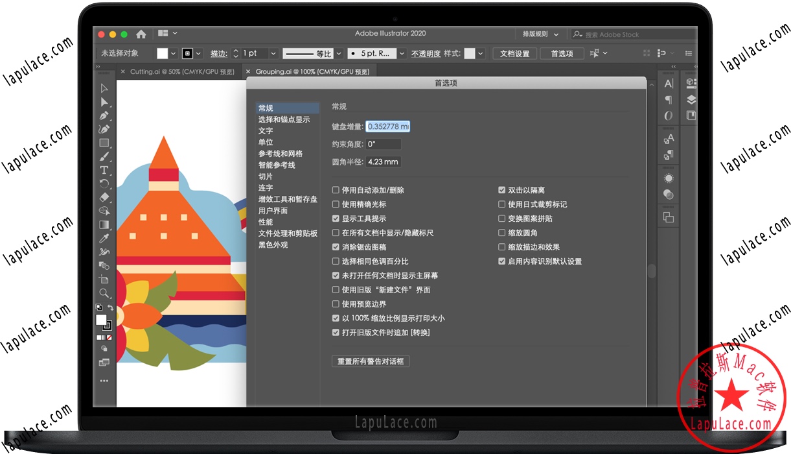The image size is (791, 454).
Task: Uncheck 启用内容识别默认设置 checkbox
Action: [501, 261]
